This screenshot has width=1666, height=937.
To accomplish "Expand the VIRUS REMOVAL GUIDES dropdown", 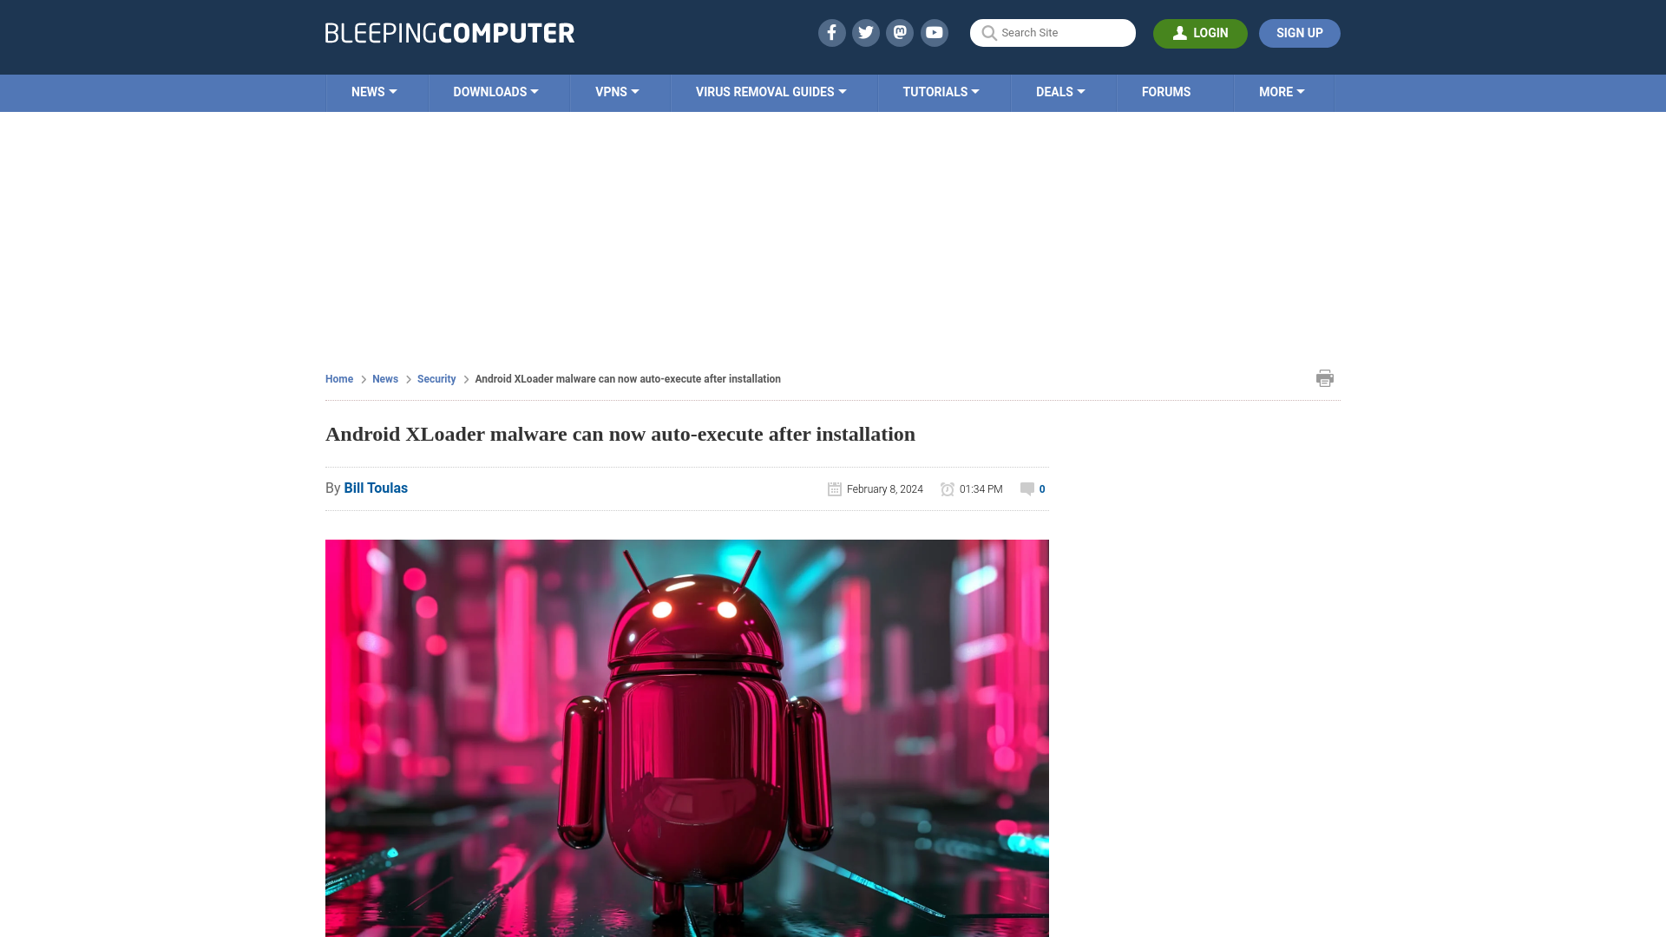I will (x=770, y=91).
